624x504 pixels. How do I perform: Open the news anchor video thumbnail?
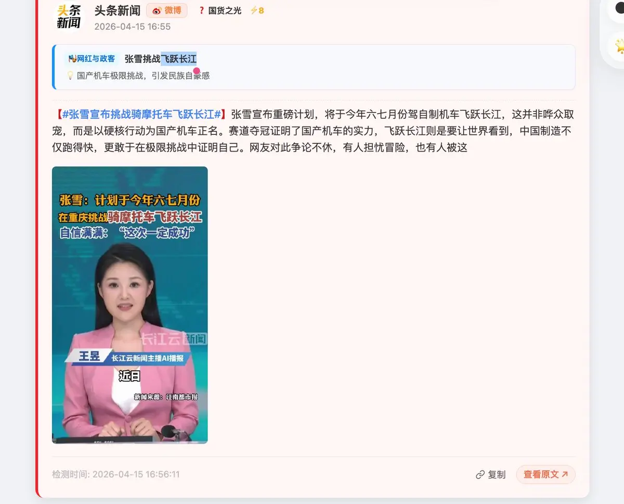(130, 305)
